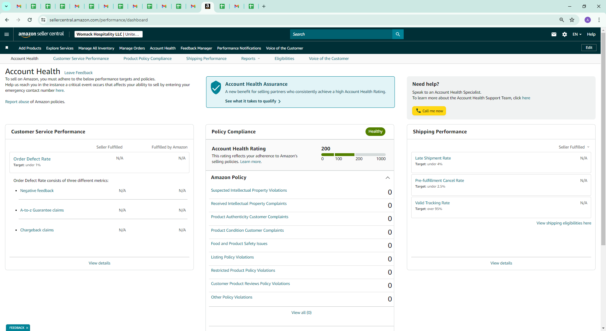The image size is (606, 331).
Task: Open the Chargeback claims link
Action: (x=37, y=230)
